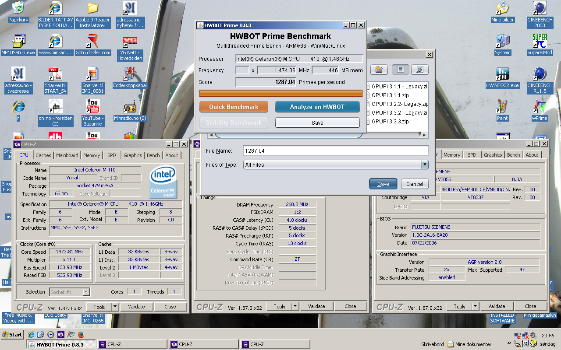
Task: Open Tools dropdown arrow in middle CPU-Z window
Action: (295, 306)
